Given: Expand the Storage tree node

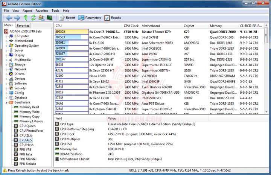Looking at the screenshot, I should pyautogui.click(x=6, y=65).
